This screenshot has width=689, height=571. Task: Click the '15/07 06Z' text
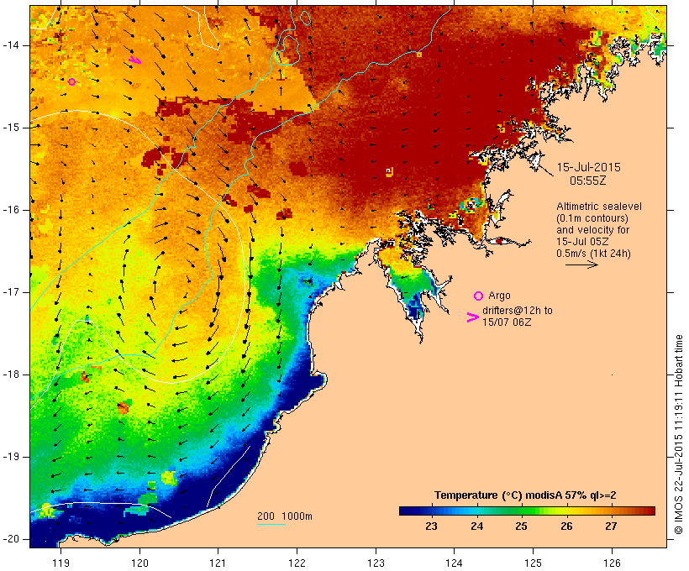click(506, 322)
